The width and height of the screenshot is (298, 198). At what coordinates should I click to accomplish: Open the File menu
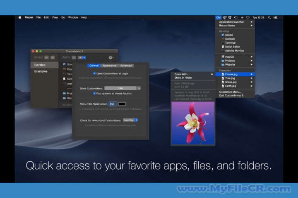coord(38,17)
